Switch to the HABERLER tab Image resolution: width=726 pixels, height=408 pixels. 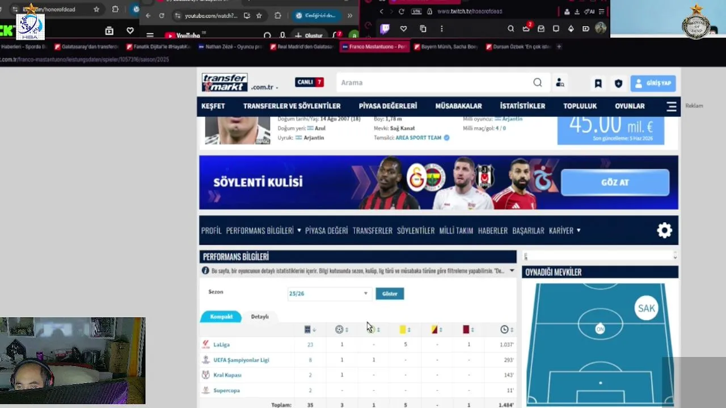click(493, 231)
